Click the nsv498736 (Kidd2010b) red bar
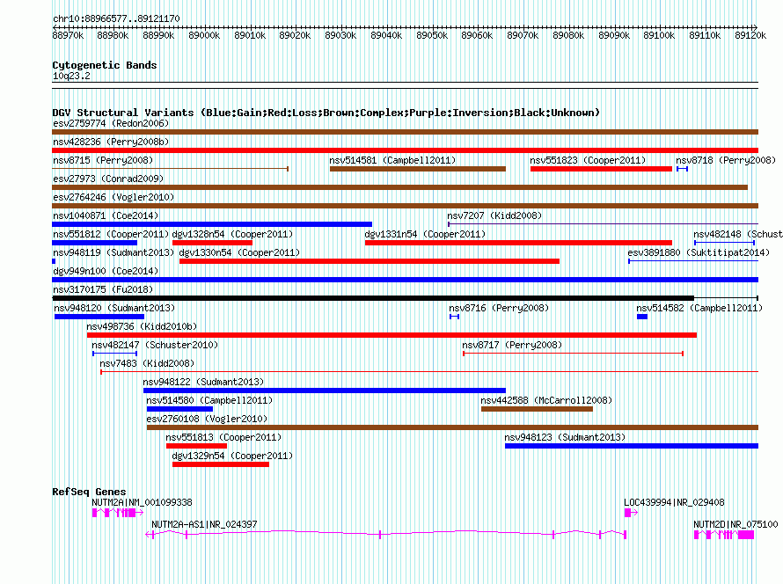 [x=391, y=335]
